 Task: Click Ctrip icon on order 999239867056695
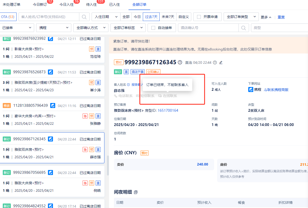(51, 172)
